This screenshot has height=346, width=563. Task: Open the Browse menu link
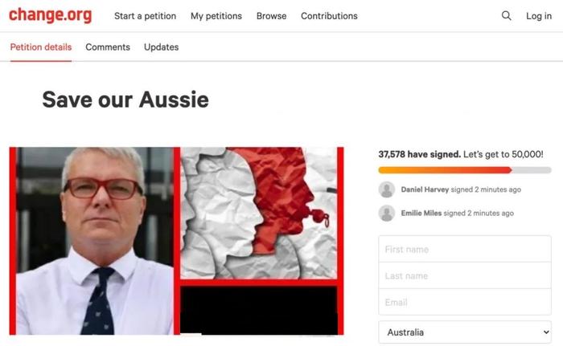click(272, 16)
